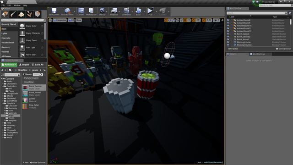The image size is (293, 165).
Task: Open the Marketplace toolbar icon
Action: pyautogui.click(x=91, y=11)
